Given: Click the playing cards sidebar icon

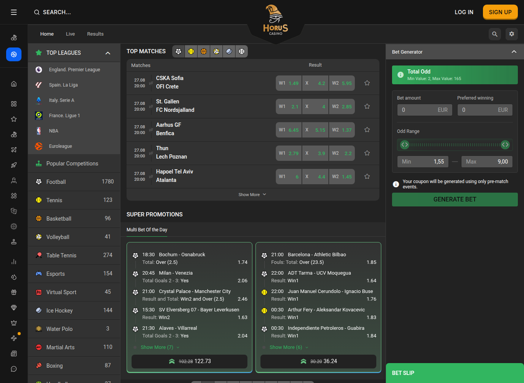Looking at the screenshot, I should (x=14, y=211).
